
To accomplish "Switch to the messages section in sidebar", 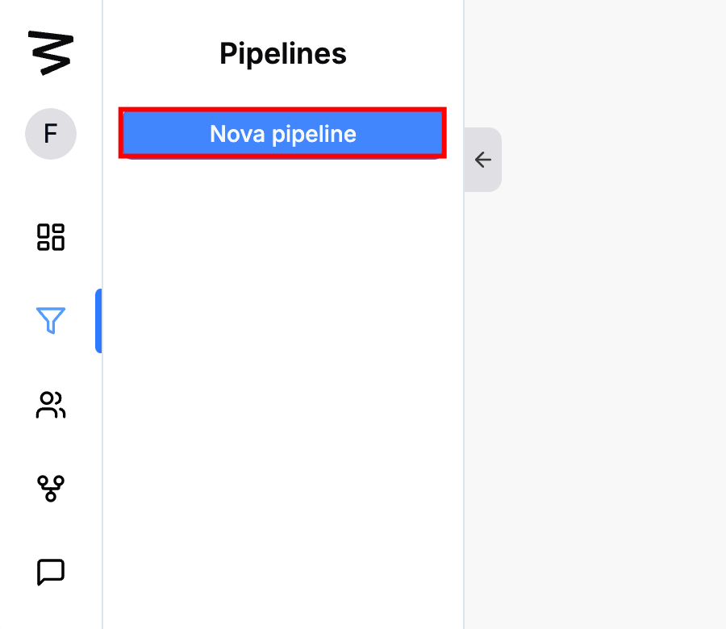I will (50, 572).
